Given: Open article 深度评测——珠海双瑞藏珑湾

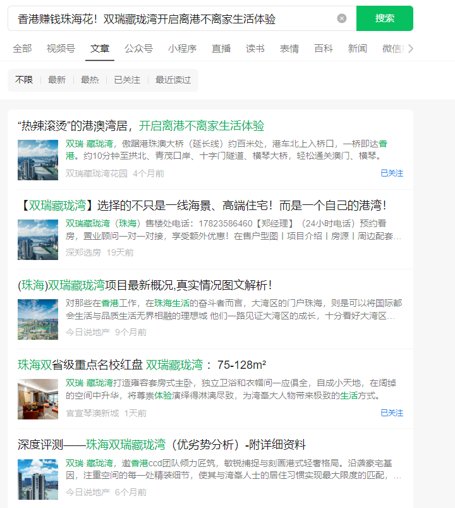Looking at the screenshot, I should (x=162, y=445).
